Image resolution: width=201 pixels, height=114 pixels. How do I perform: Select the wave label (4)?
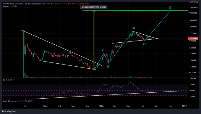coord(145,44)
